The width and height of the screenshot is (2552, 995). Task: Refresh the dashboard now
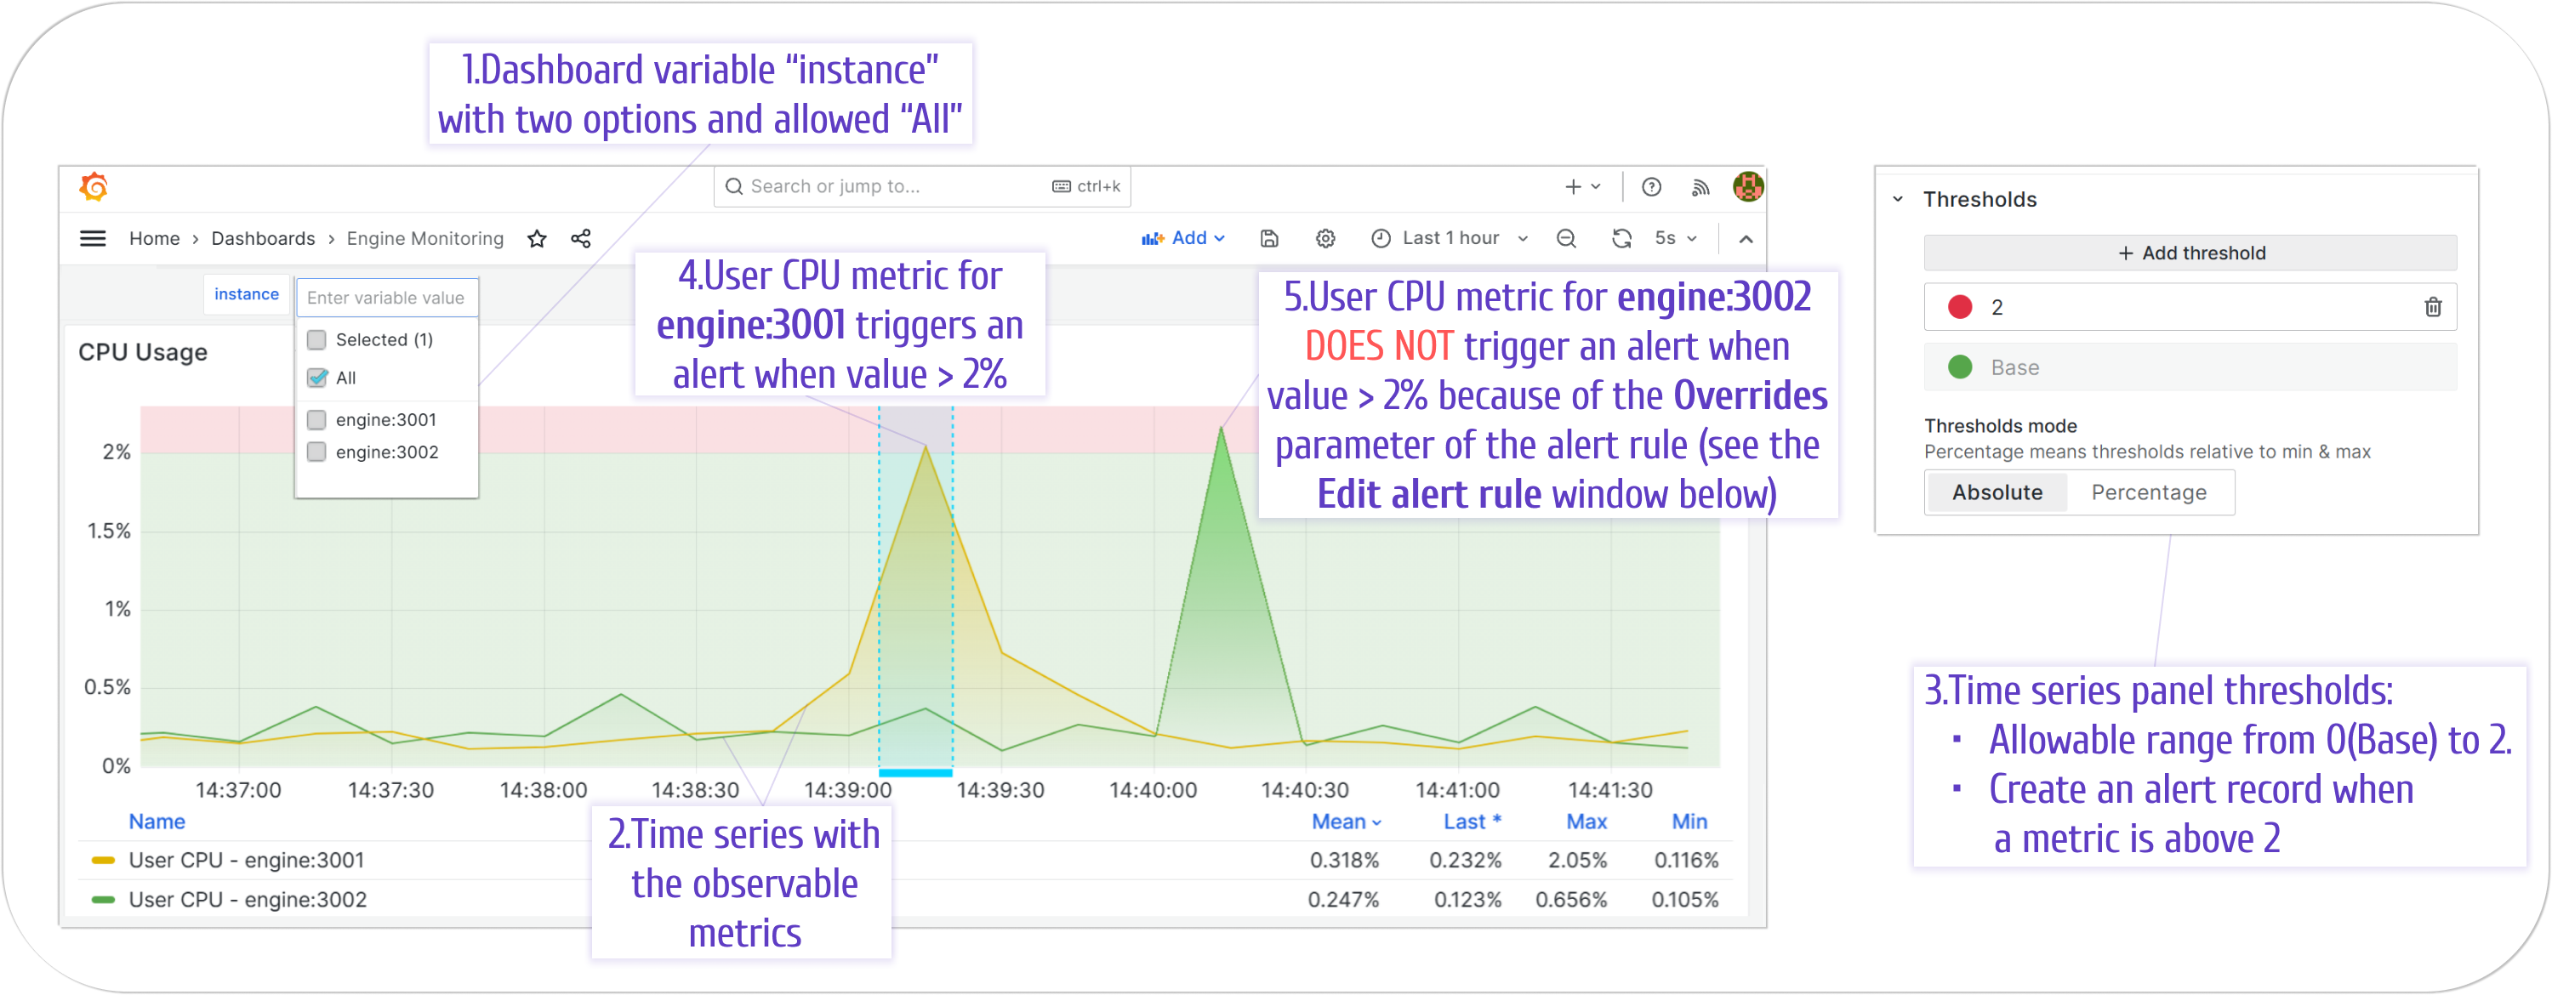pos(1621,239)
